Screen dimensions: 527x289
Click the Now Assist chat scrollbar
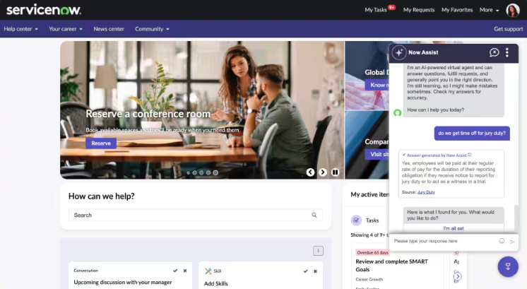coord(516,218)
